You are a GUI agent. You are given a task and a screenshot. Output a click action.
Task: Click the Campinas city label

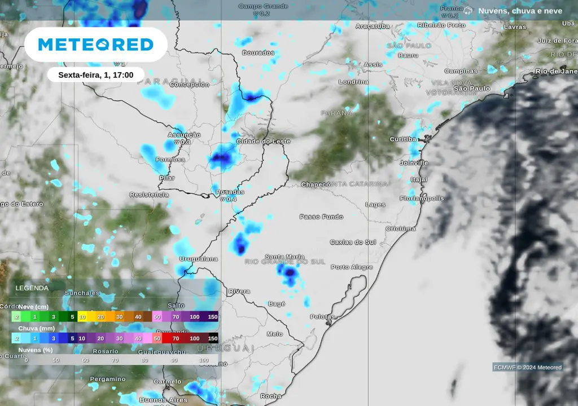click(461, 71)
